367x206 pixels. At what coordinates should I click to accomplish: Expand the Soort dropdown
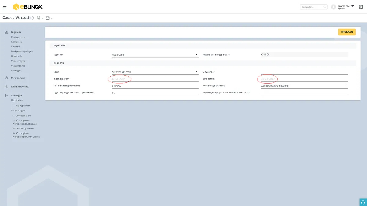(155, 72)
